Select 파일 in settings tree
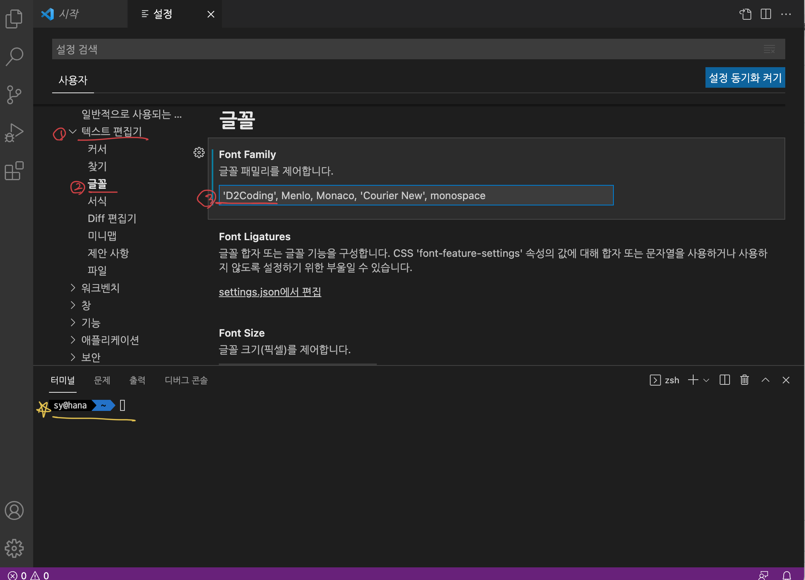 [x=97, y=271]
